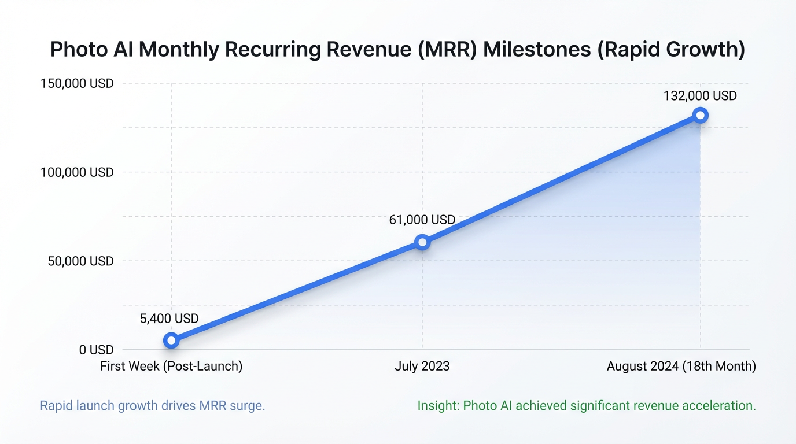Select the July 2023 x-axis label
Image resolution: width=796 pixels, height=444 pixels.
[x=422, y=366]
